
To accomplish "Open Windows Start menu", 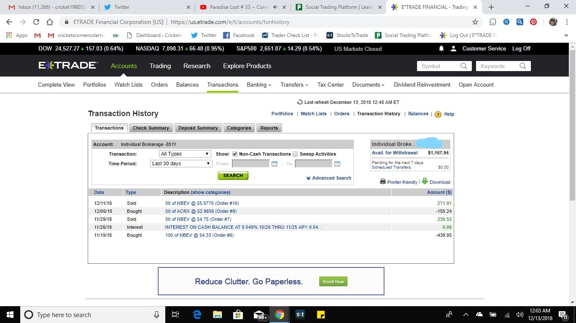I will click(x=10, y=315).
